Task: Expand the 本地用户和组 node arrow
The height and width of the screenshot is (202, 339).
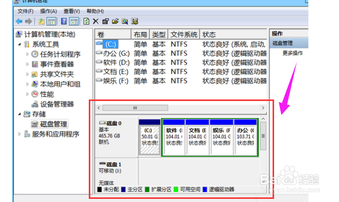Action: (27, 84)
